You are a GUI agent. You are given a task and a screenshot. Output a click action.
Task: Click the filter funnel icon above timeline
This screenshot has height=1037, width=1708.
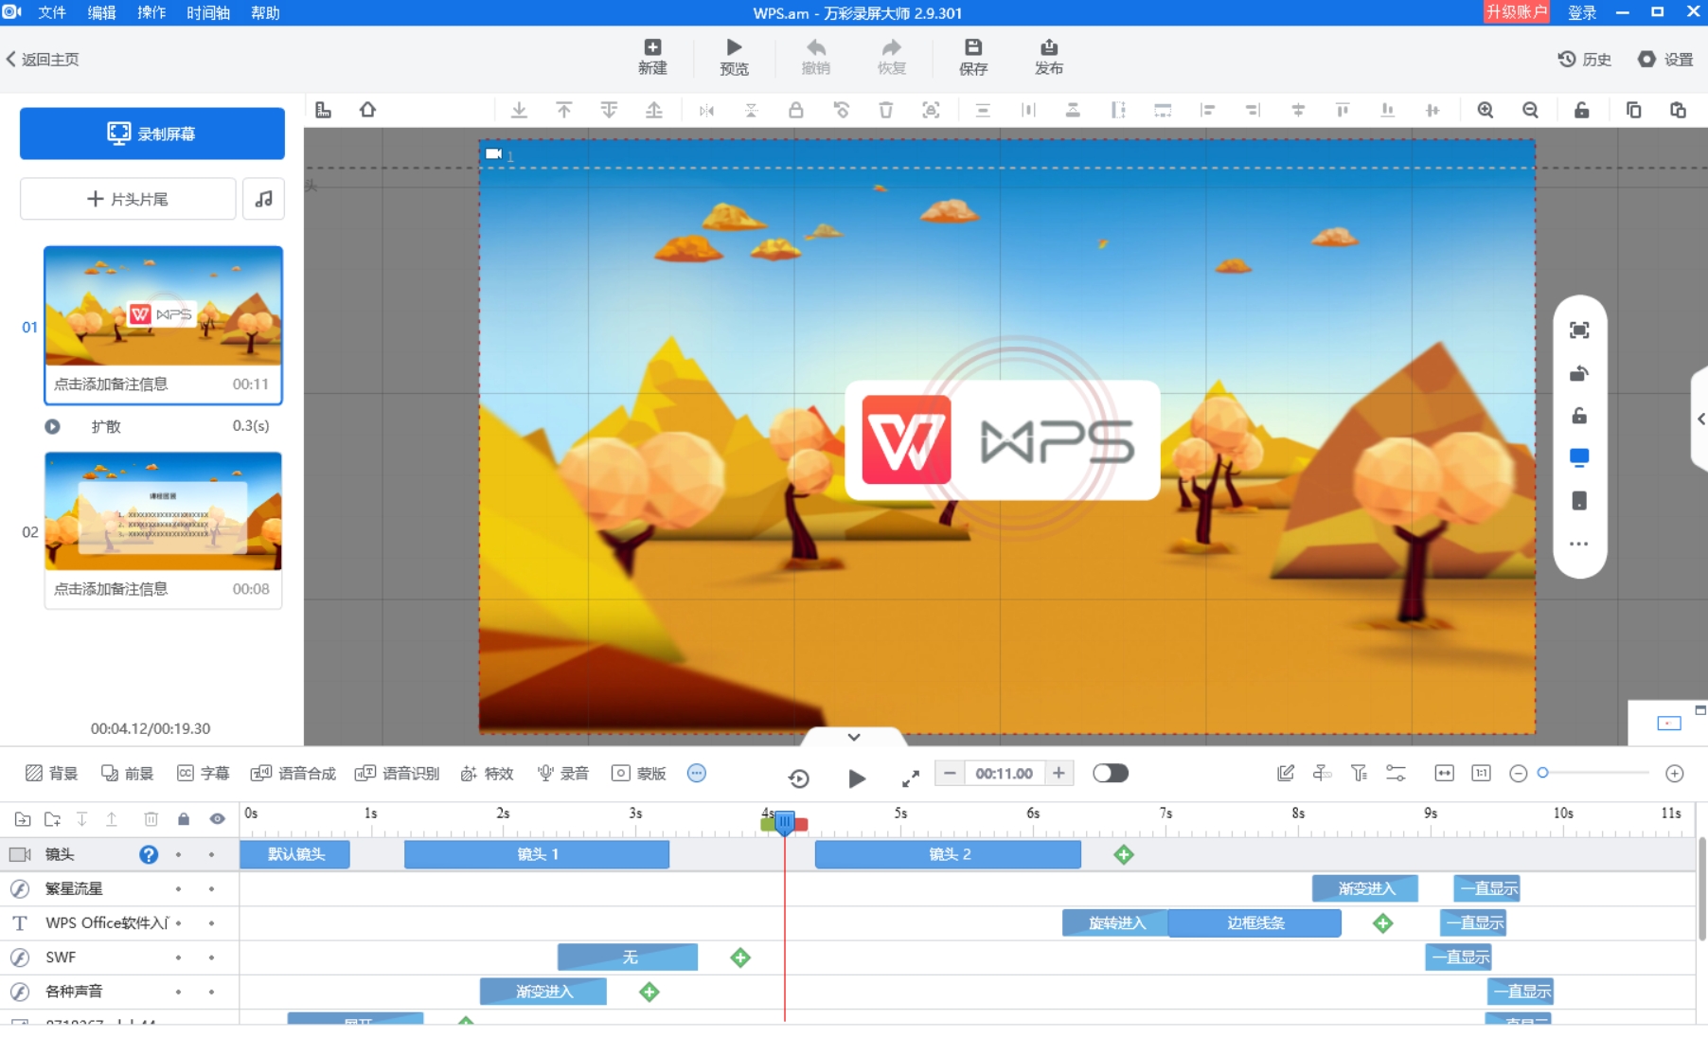[1359, 774]
